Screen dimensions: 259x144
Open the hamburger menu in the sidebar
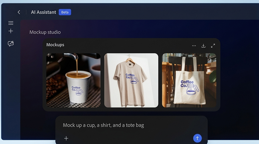[x=11, y=23]
